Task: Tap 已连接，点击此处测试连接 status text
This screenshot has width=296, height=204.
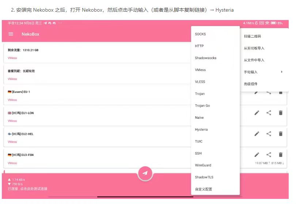Action: click(27, 189)
